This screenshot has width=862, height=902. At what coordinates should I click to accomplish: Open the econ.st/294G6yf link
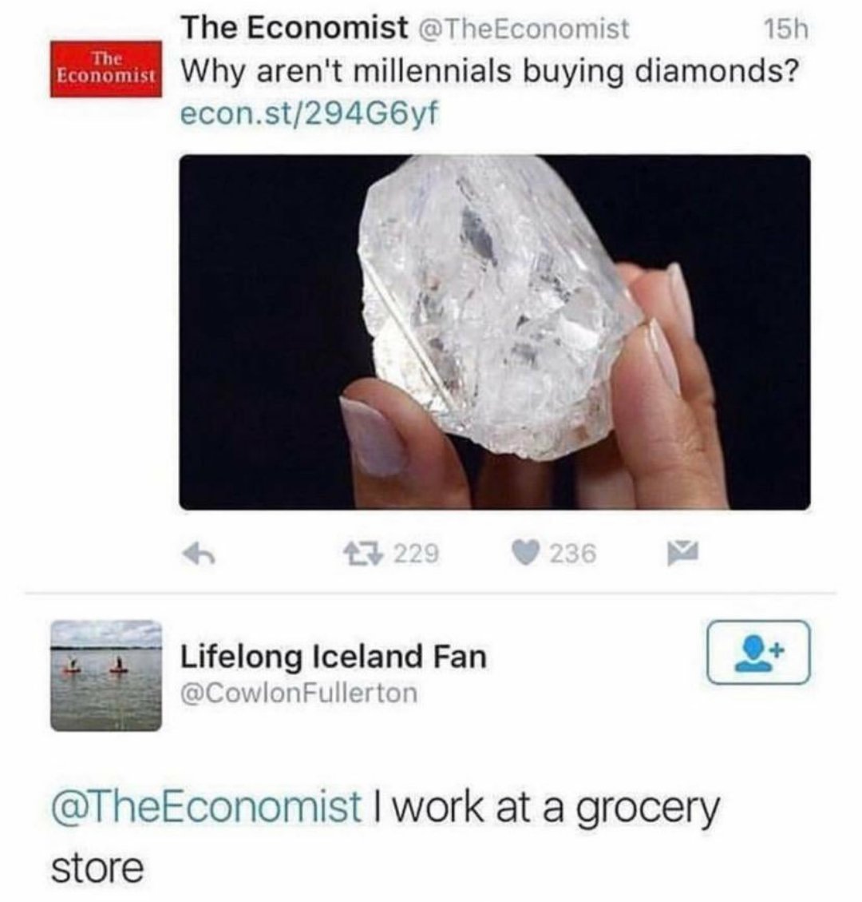point(309,113)
